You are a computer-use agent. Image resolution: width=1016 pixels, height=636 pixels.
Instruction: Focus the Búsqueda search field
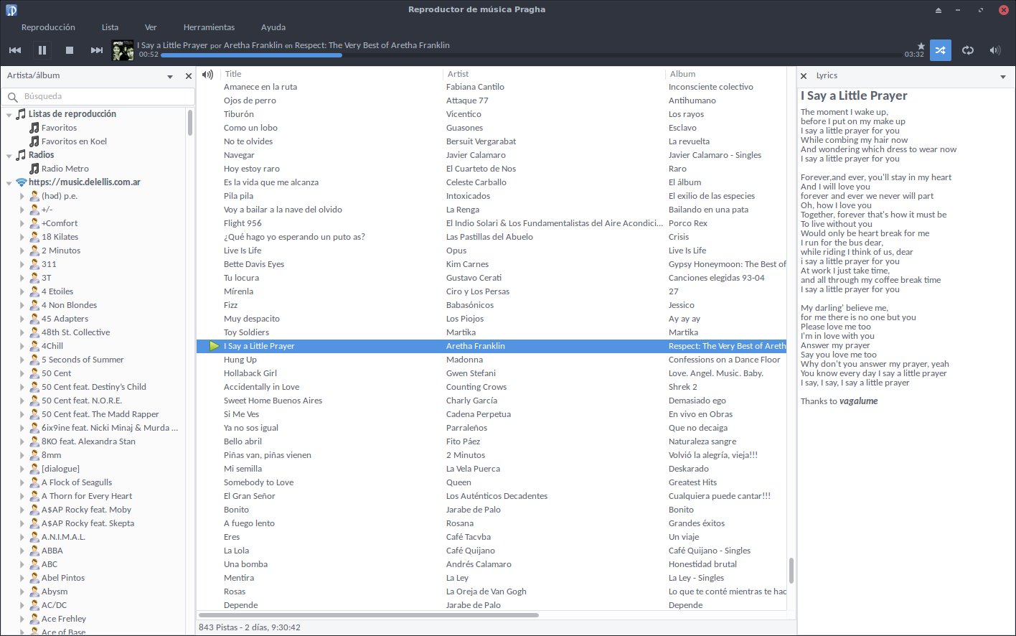coord(98,96)
